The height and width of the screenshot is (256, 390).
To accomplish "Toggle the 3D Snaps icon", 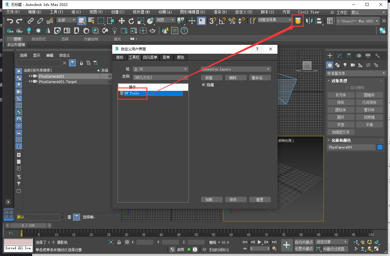I will click(212, 20).
